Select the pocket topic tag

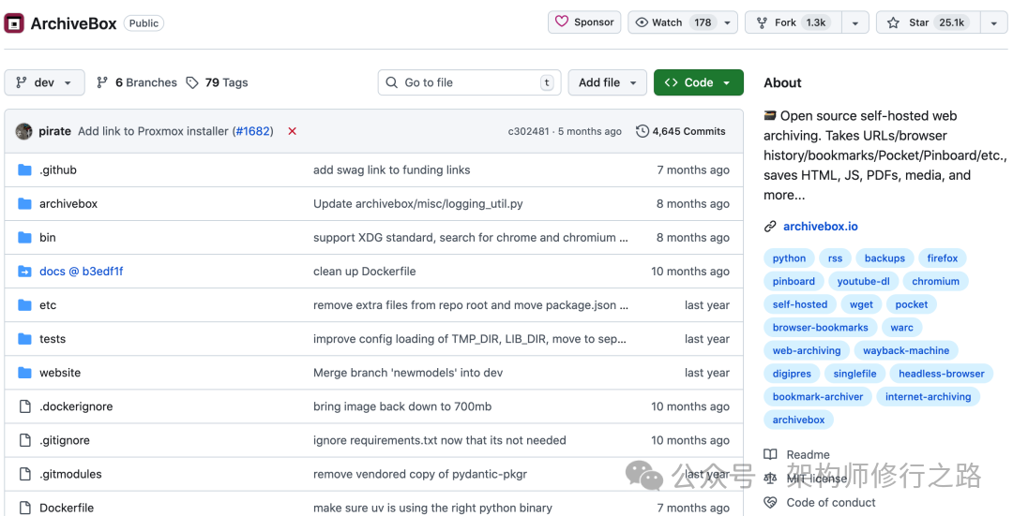tap(912, 304)
